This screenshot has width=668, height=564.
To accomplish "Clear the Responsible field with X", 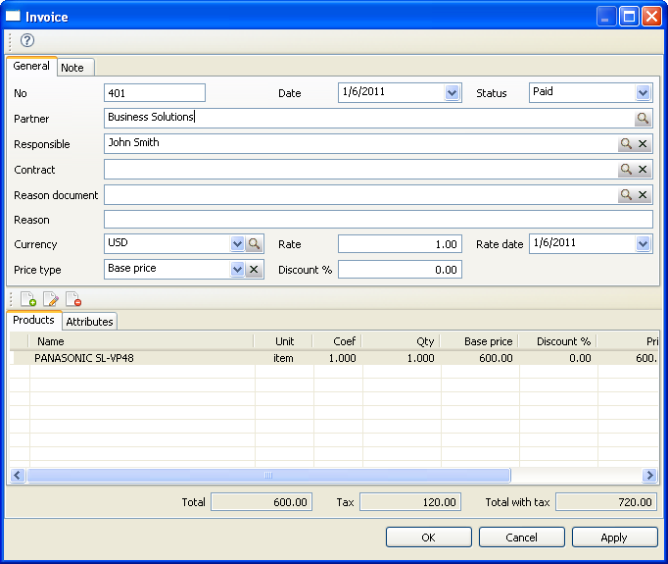I will [644, 144].
